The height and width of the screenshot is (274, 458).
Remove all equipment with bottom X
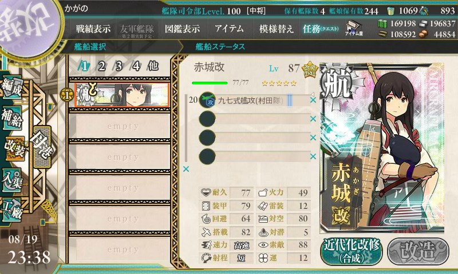(185, 169)
